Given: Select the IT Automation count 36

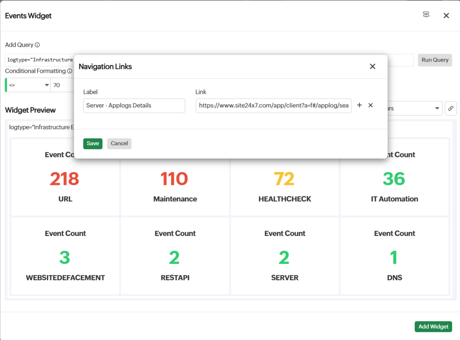Looking at the screenshot, I should tap(394, 179).
